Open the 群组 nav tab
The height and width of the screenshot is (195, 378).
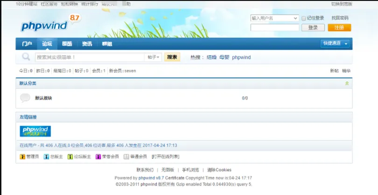point(107,44)
